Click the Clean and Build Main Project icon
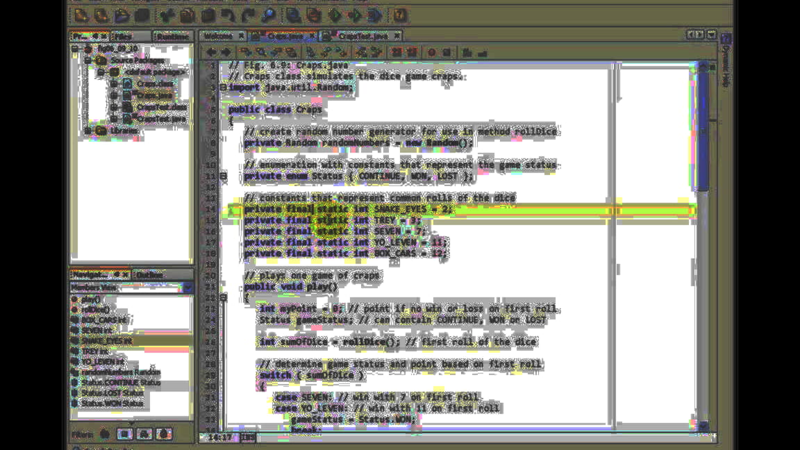Screen dimensions: 800x450 click(x=314, y=15)
